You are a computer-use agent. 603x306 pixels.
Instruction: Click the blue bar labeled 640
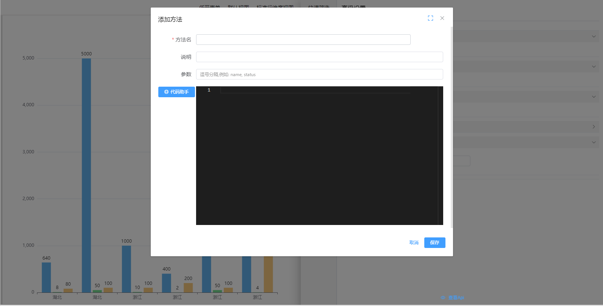pyautogui.click(x=46, y=277)
